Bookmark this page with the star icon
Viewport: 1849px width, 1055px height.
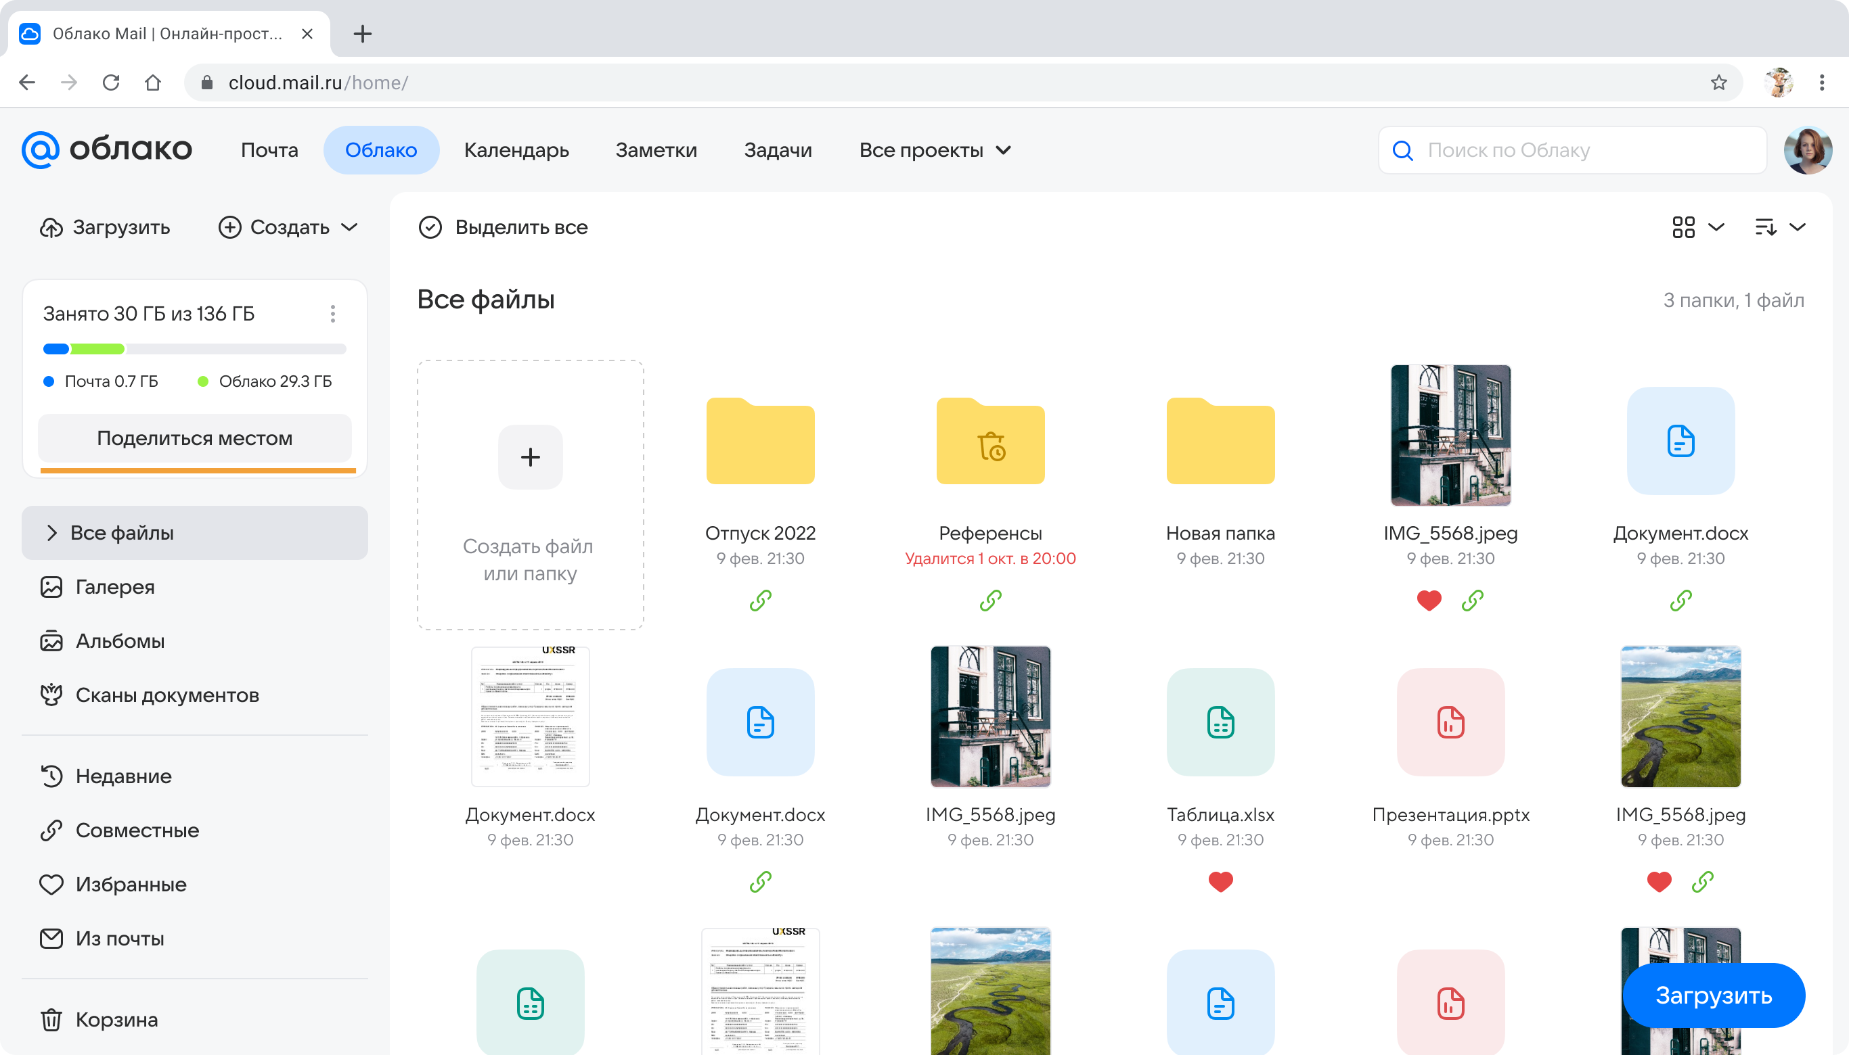pos(1718,83)
